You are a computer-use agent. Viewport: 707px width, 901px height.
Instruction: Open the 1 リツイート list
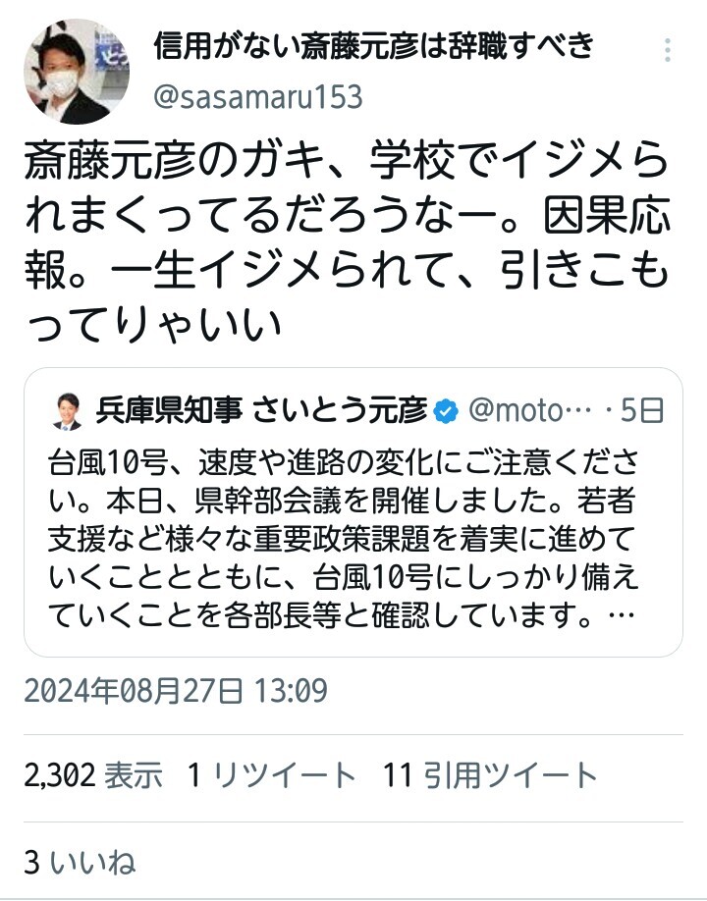pyautogui.click(x=271, y=776)
